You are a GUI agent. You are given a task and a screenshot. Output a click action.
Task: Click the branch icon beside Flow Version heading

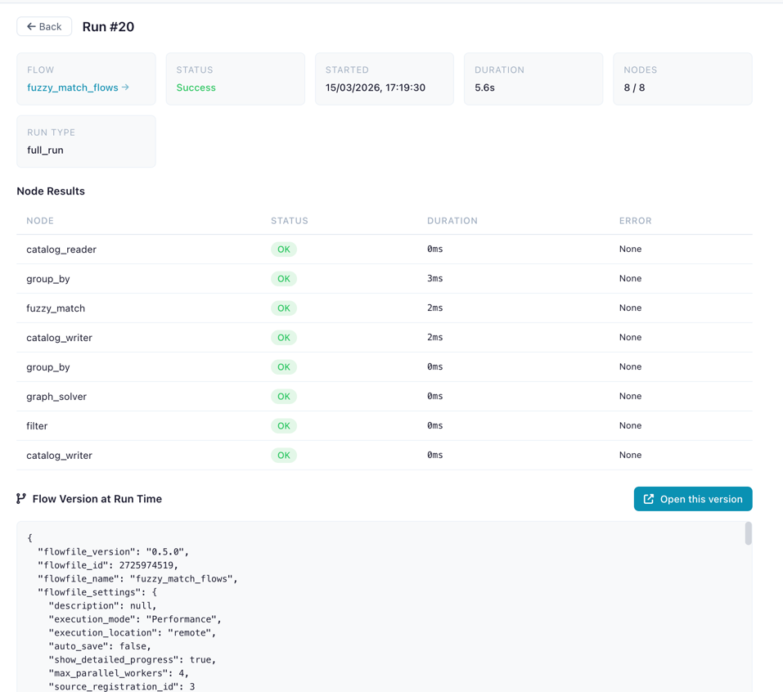pos(21,499)
